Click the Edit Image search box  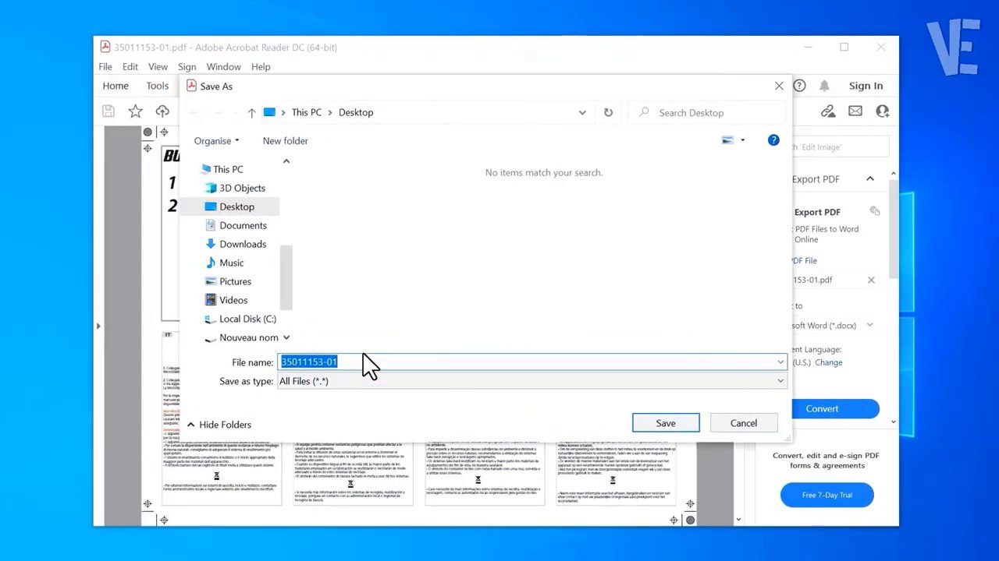click(x=841, y=147)
